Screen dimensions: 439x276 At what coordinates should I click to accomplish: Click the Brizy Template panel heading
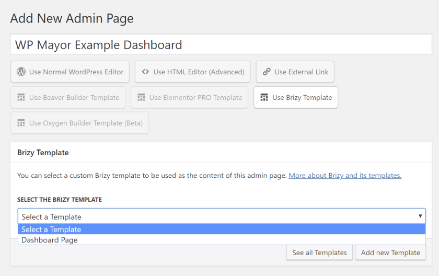click(x=43, y=153)
